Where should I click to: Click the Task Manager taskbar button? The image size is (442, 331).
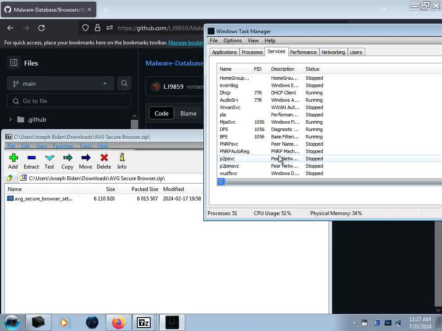click(172, 322)
